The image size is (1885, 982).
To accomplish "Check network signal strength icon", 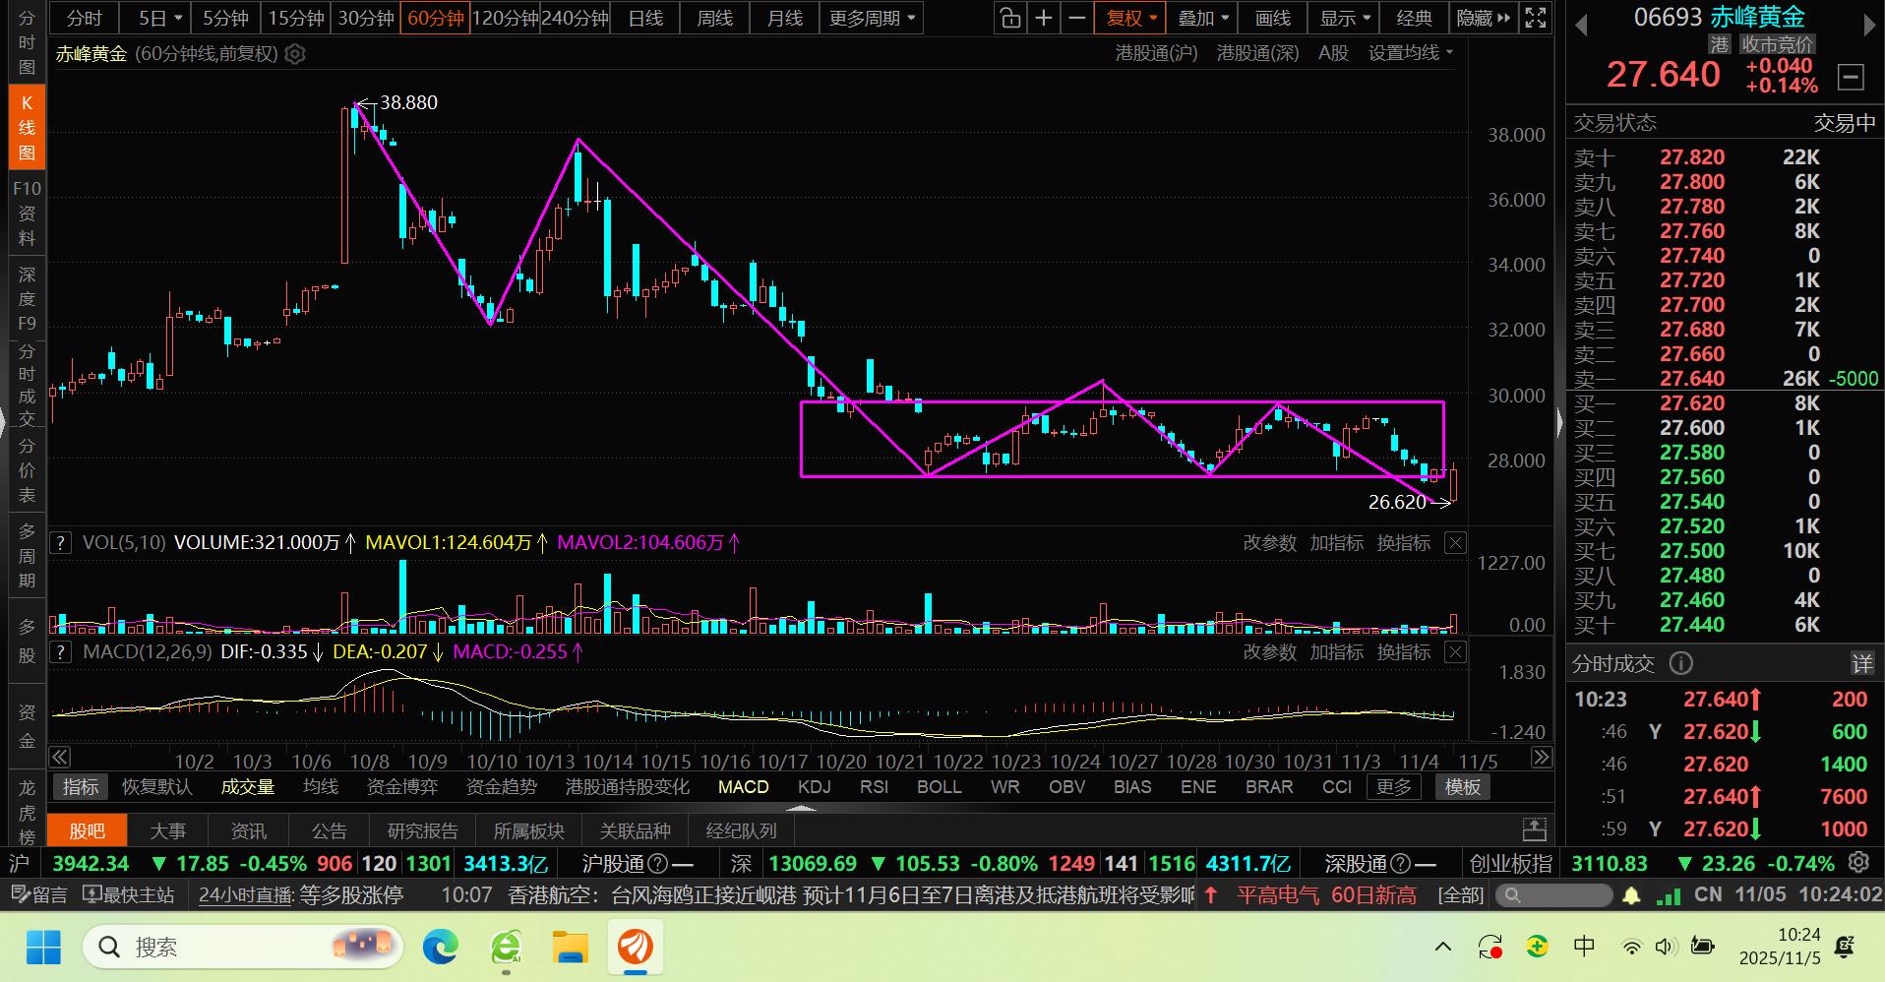I will pyautogui.click(x=1669, y=895).
